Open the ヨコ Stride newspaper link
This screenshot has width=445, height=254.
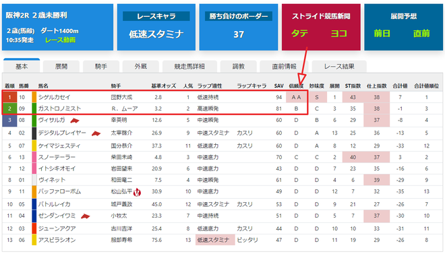click(x=339, y=34)
